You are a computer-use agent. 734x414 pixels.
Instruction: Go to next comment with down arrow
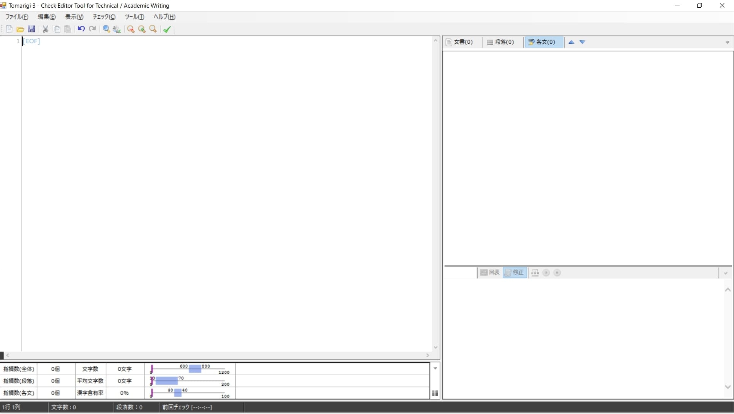(582, 42)
